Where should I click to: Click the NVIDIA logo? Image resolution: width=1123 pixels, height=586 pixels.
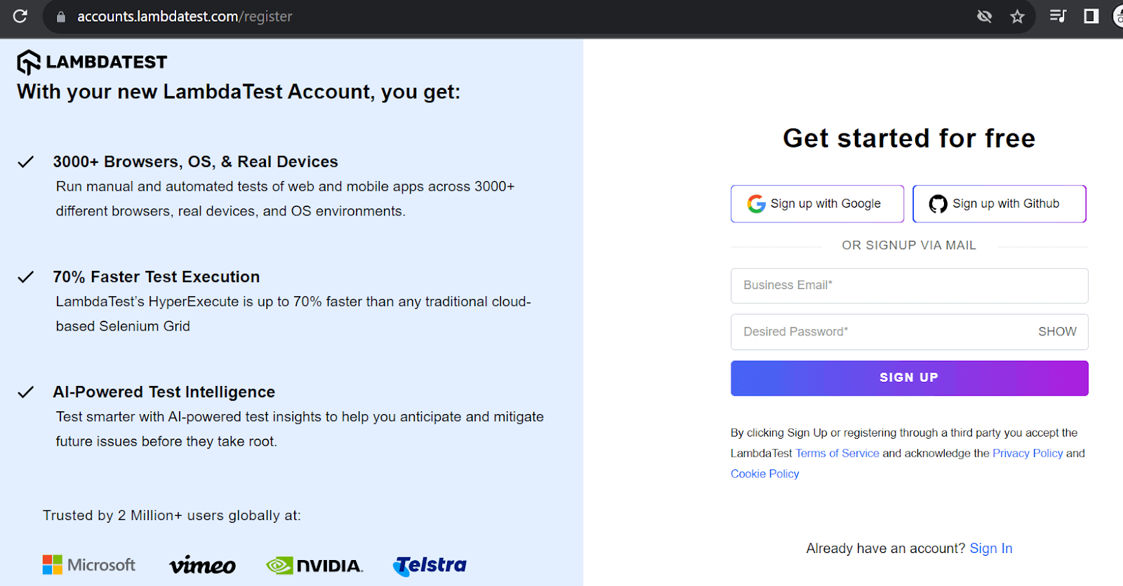point(314,565)
